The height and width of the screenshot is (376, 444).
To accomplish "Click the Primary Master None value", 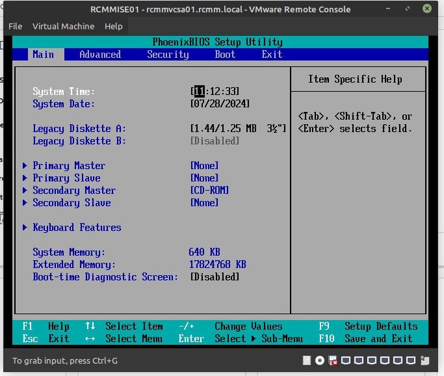I will tap(204, 165).
